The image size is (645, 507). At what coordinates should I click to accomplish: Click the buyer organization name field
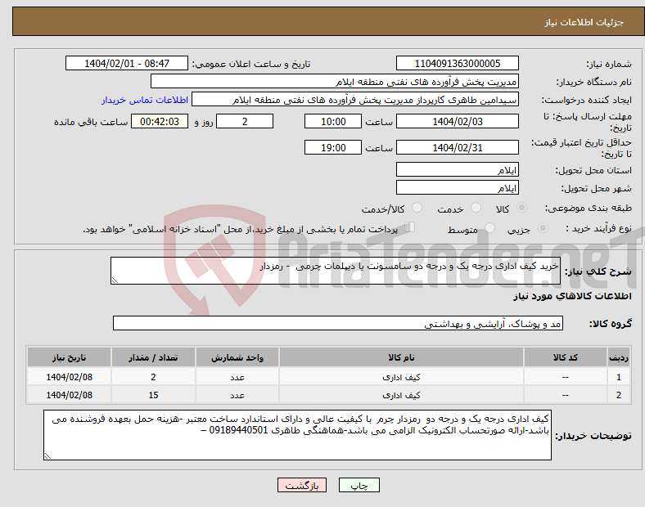coord(335,81)
